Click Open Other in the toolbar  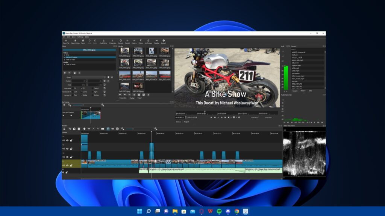click(75, 42)
